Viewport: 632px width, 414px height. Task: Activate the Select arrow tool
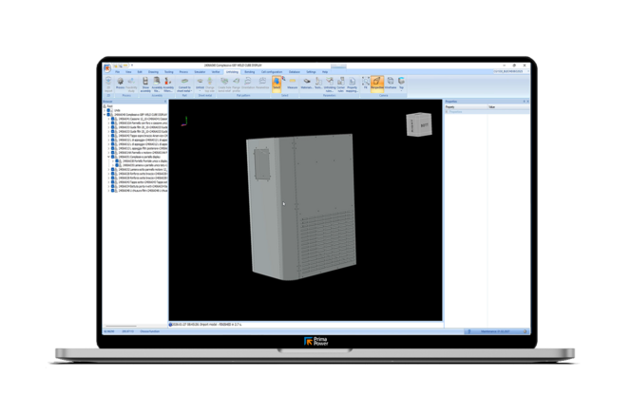click(277, 84)
